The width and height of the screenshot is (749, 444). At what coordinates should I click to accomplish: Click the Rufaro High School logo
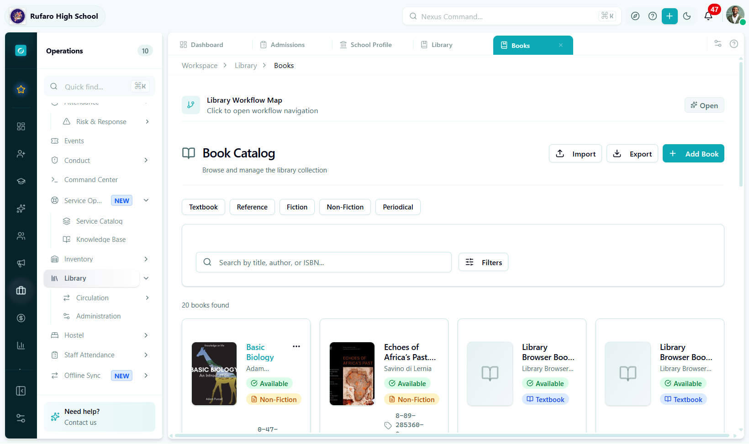point(18,16)
